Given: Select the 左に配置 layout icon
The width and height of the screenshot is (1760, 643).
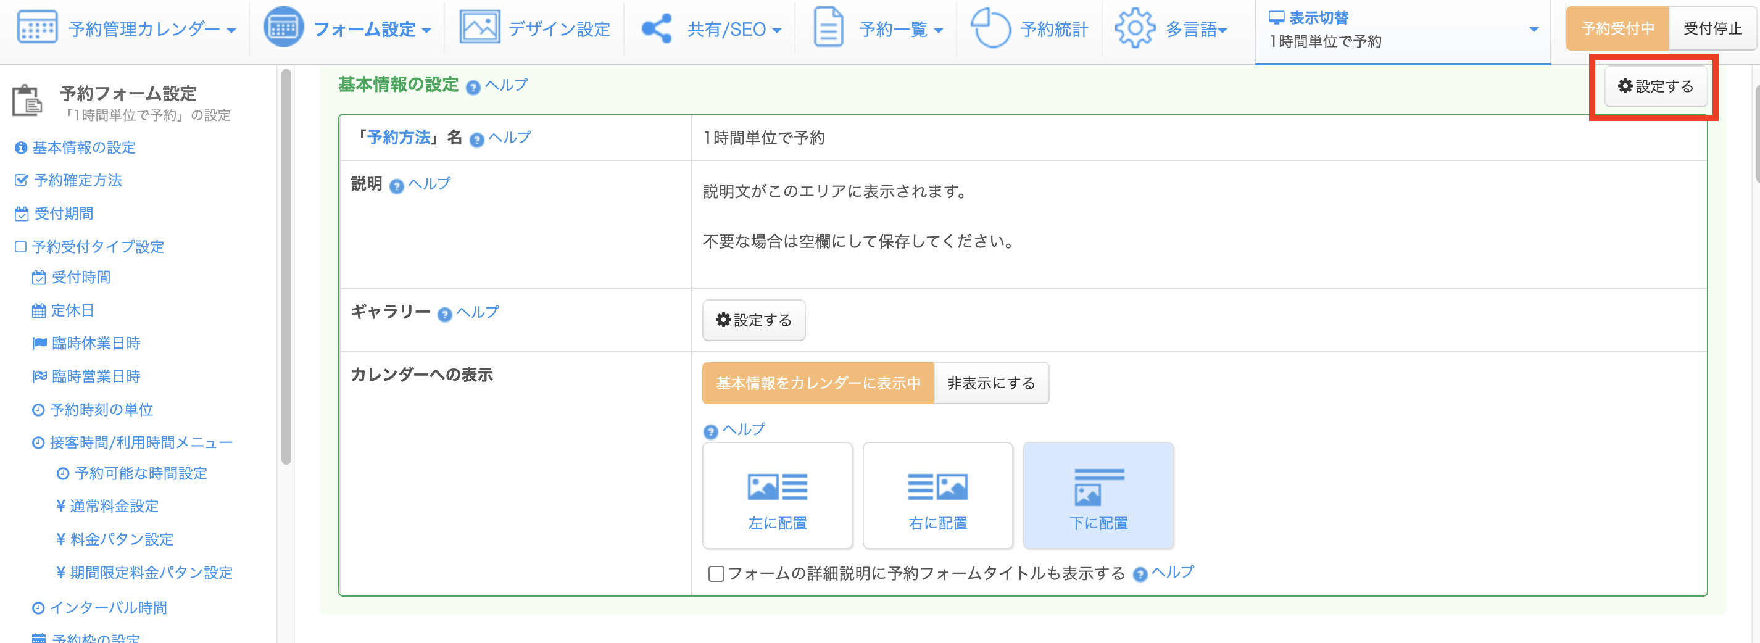Looking at the screenshot, I should point(777,487).
